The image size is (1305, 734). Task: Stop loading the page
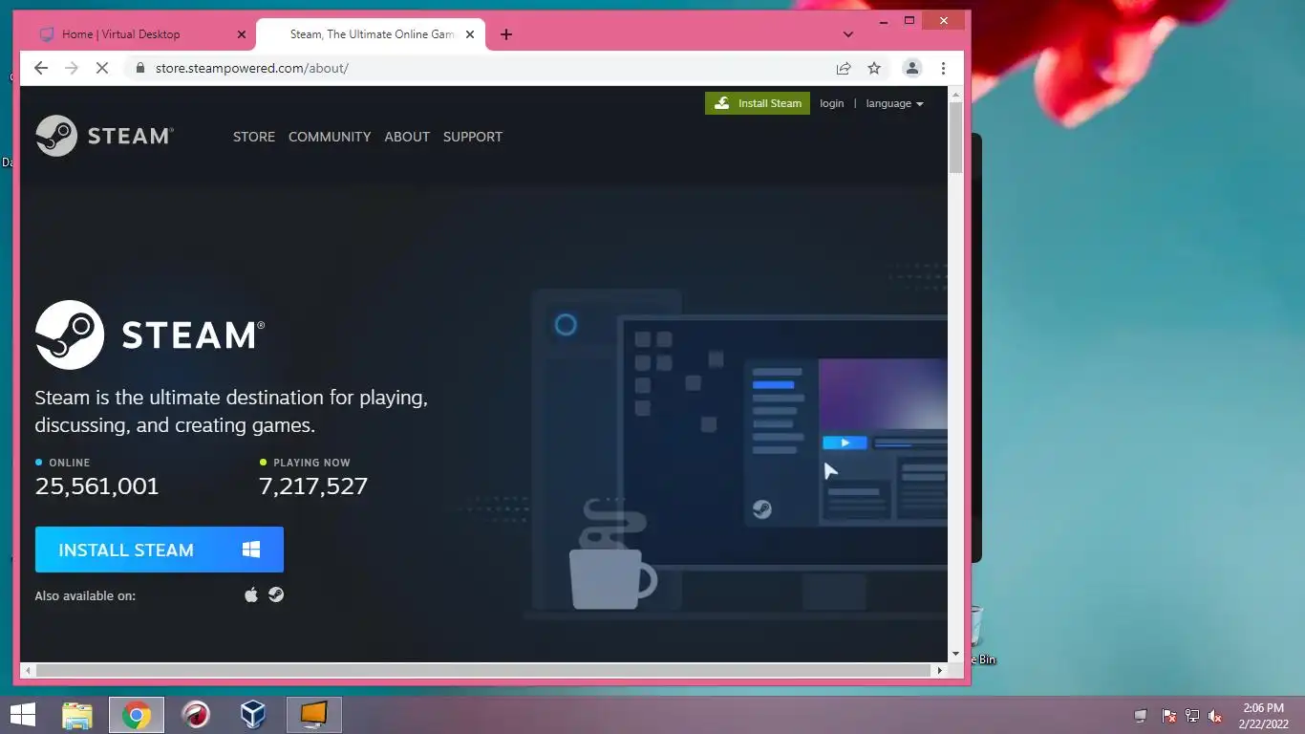tap(102, 68)
